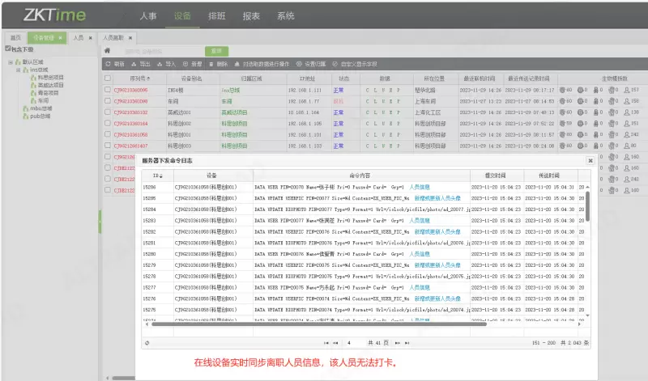648x381 pixels.
Task: Click the 刷新 refresh toolbar icon
Action: click(x=115, y=63)
